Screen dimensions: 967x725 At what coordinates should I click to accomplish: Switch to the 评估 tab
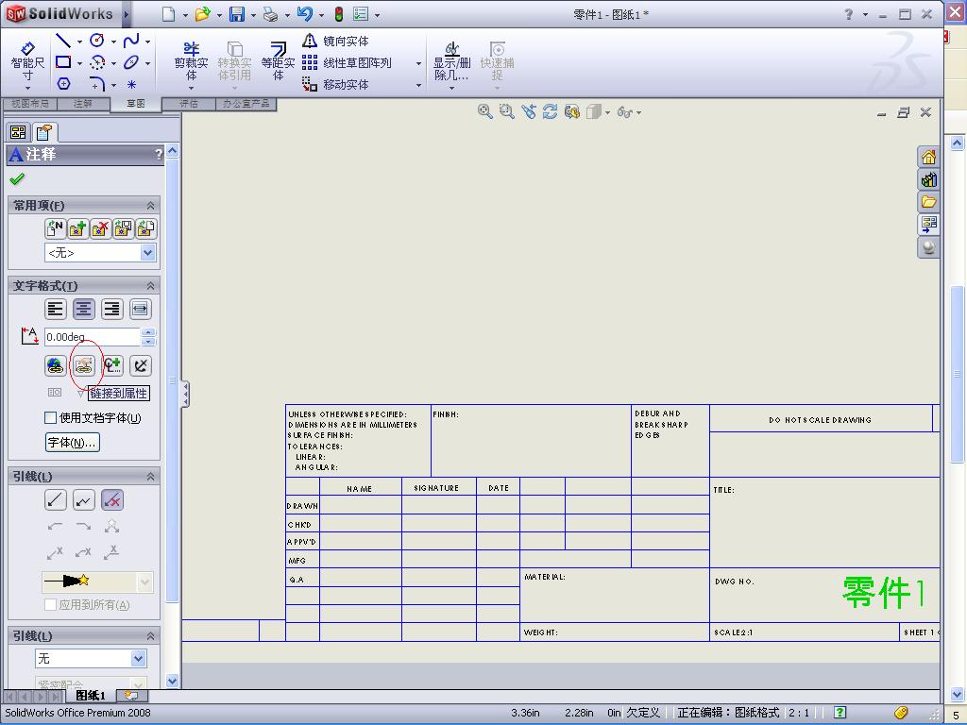(x=189, y=104)
